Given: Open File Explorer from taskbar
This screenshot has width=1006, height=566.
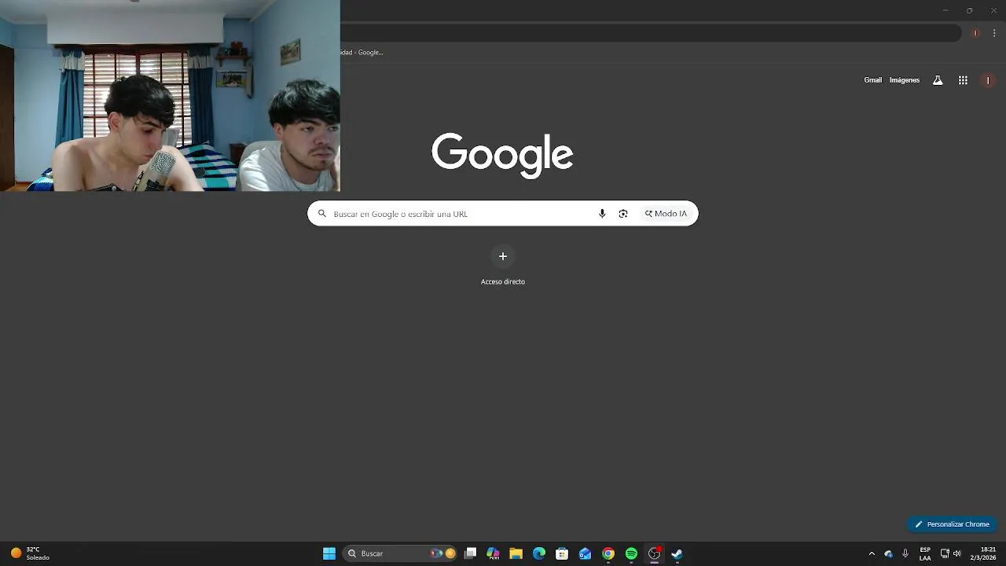Looking at the screenshot, I should coord(516,553).
